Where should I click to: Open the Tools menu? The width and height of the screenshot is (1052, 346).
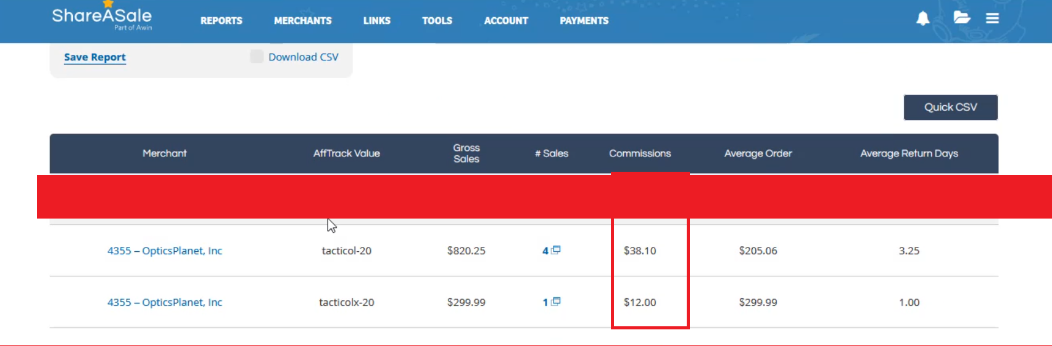[x=437, y=21]
